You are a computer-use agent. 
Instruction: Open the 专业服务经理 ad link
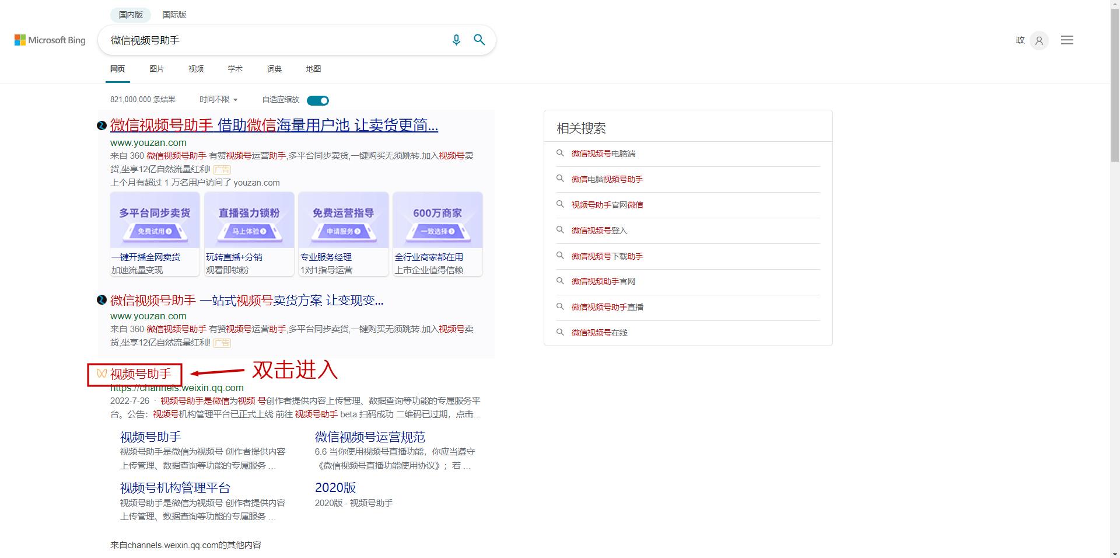326,257
